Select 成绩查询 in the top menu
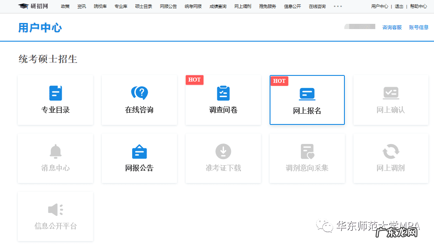The height and width of the screenshot is (245, 434). 218,7
